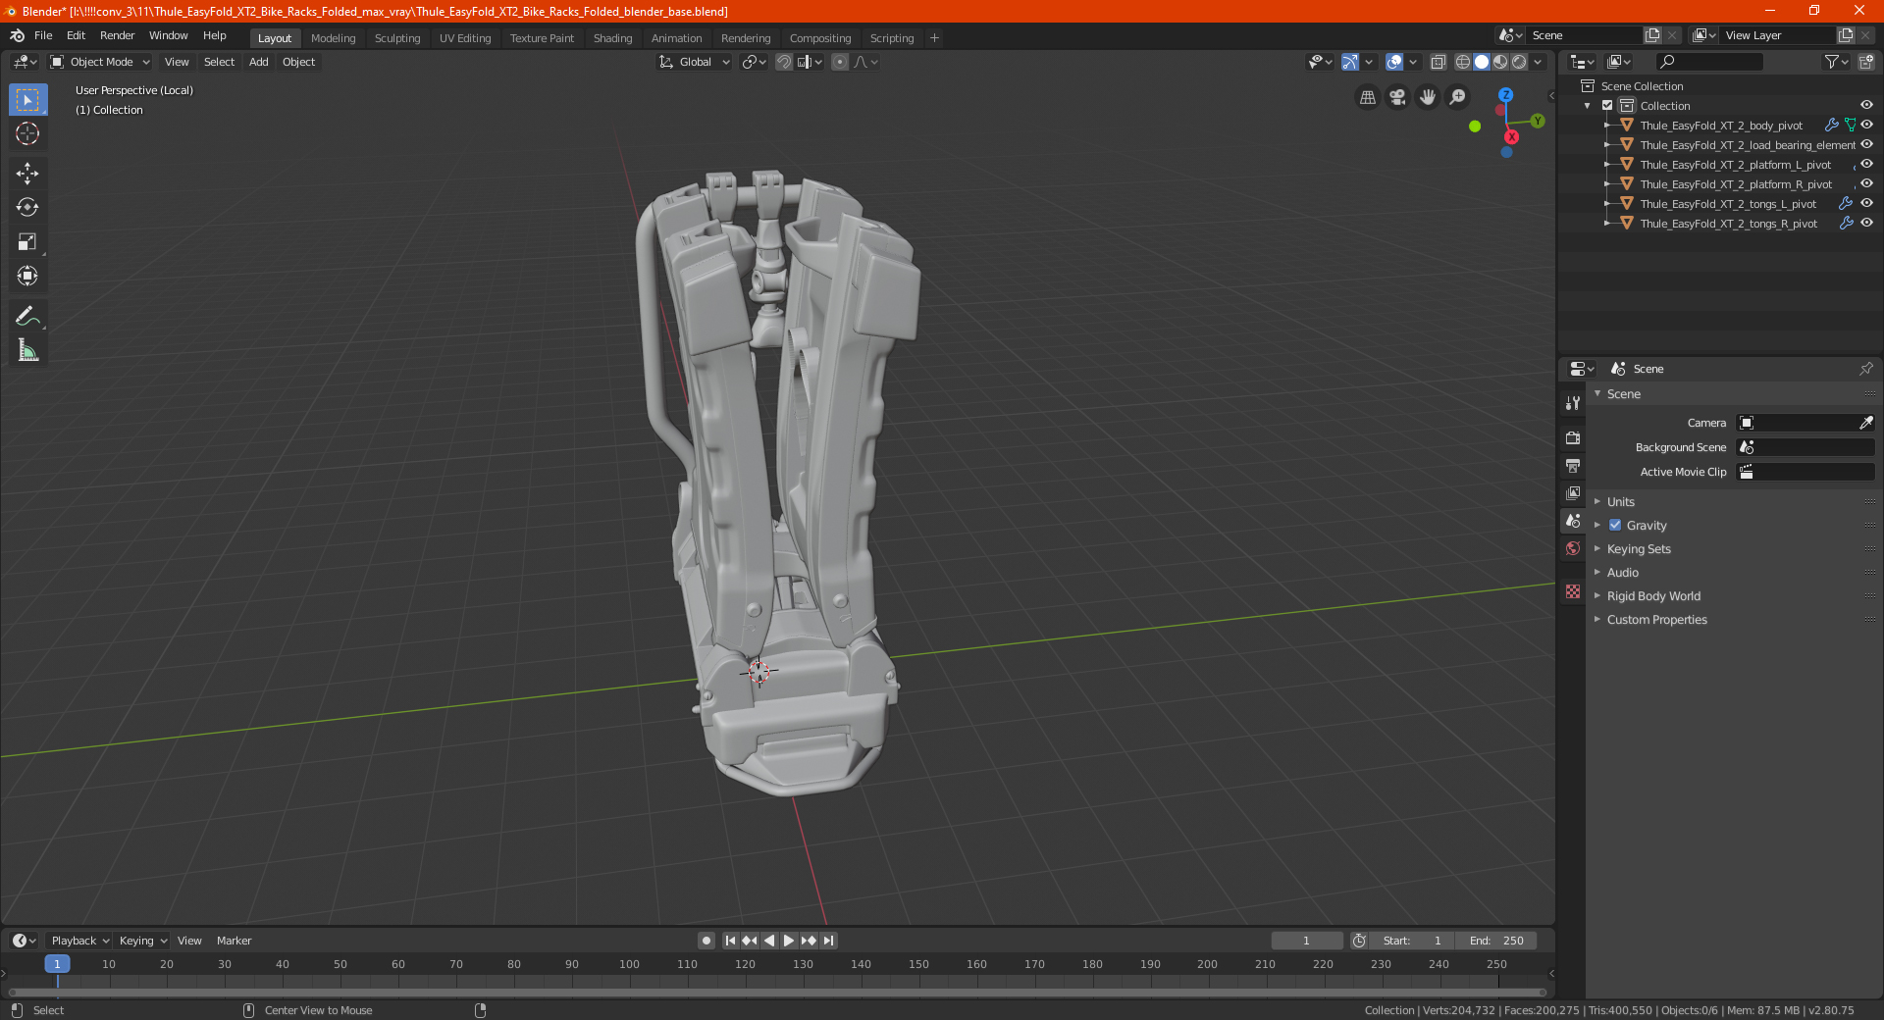Jump to the animation end frame
Screen dimensions: 1884x1020
click(x=828, y=941)
